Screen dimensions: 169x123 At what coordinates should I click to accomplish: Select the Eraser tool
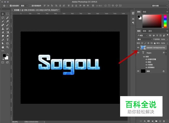pyautogui.click(x=3, y=32)
